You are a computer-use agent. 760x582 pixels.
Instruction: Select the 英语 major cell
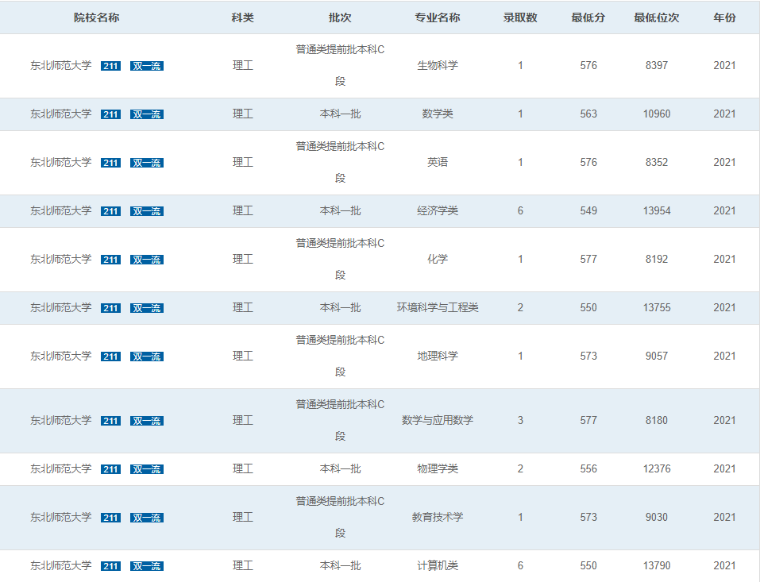[438, 162]
